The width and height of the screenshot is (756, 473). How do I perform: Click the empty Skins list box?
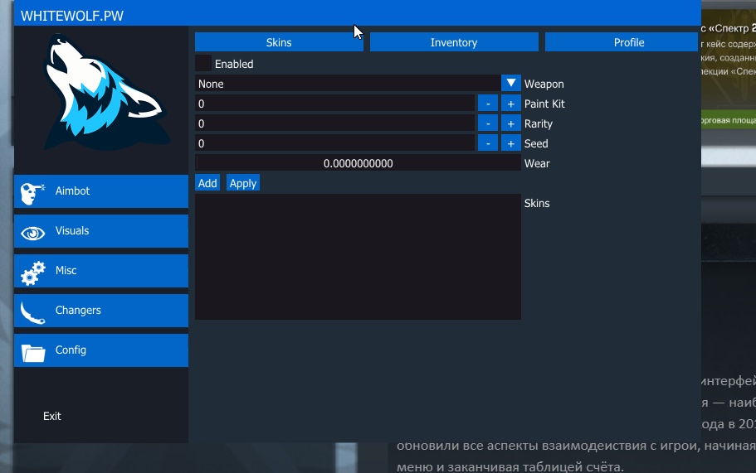(x=358, y=257)
